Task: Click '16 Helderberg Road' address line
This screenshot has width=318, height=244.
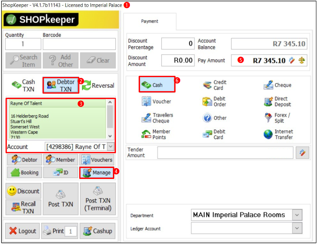Action: point(30,116)
